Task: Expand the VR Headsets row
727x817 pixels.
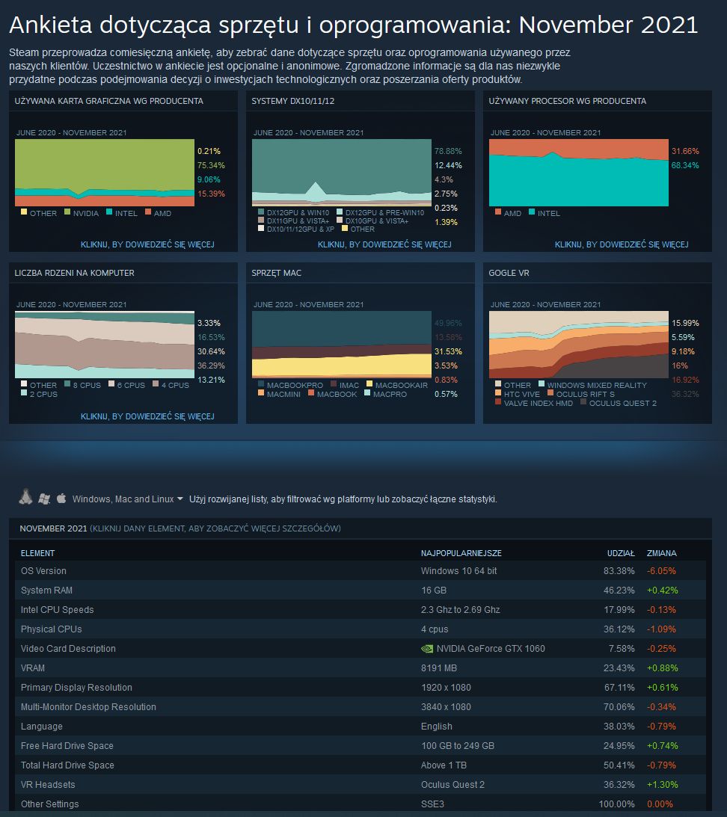Action: pos(361,785)
